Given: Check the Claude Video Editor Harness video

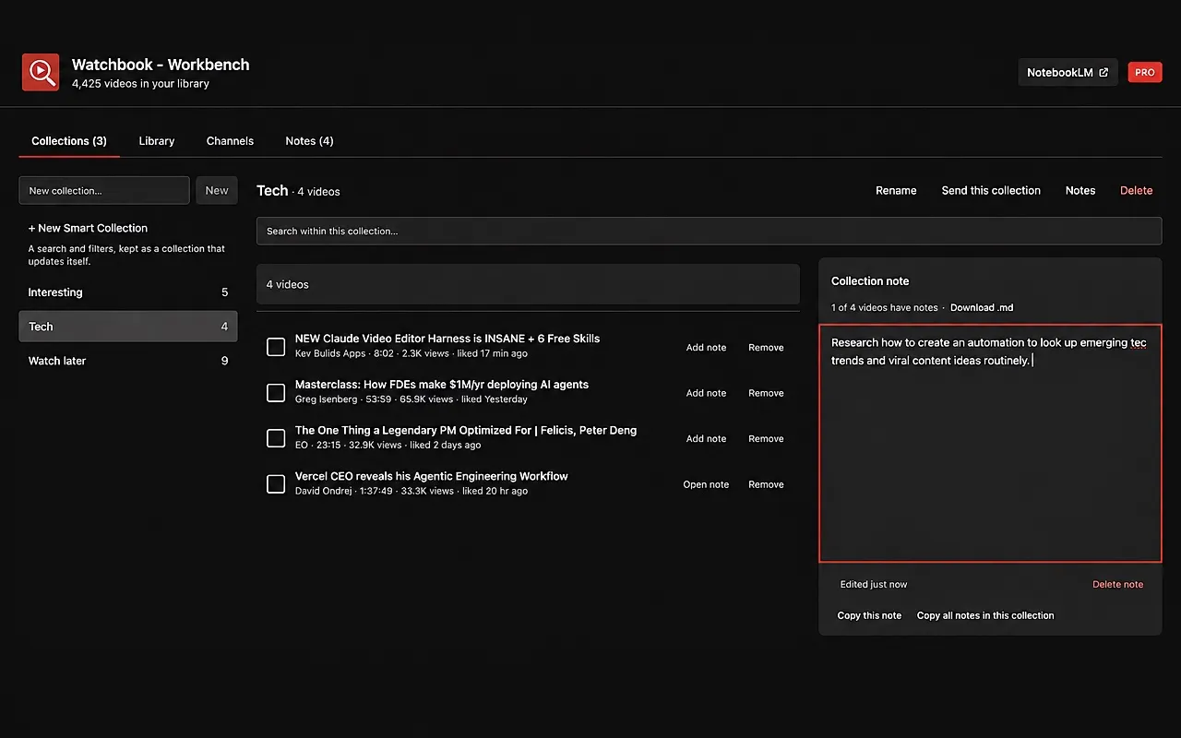Looking at the screenshot, I should 276,347.
